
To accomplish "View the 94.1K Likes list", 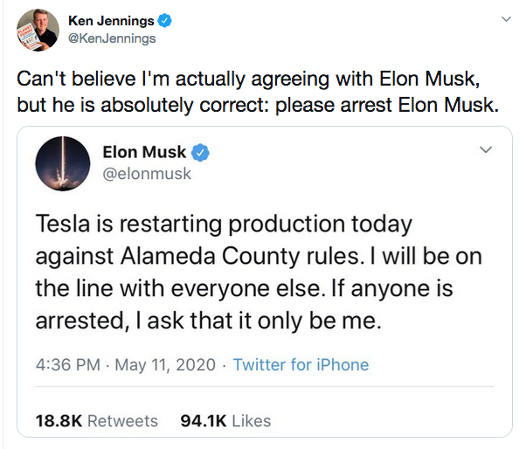I will pyautogui.click(x=225, y=421).
